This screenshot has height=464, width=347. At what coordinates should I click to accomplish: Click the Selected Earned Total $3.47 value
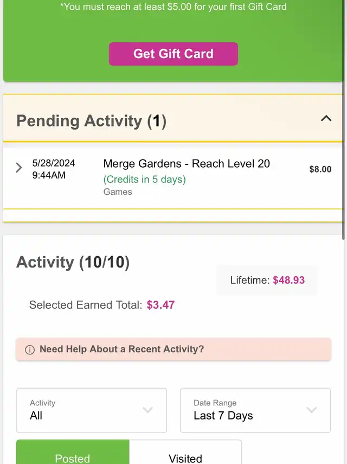[x=160, y=305]
